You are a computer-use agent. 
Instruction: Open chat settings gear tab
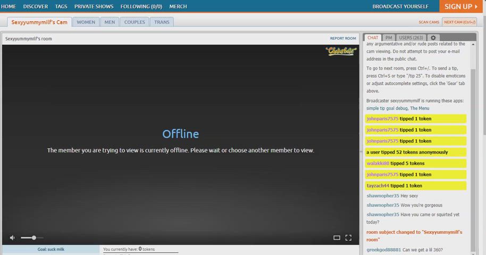tap(433, 38)
